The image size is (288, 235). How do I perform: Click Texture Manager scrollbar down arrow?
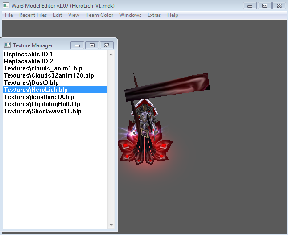tap(111, 225)
